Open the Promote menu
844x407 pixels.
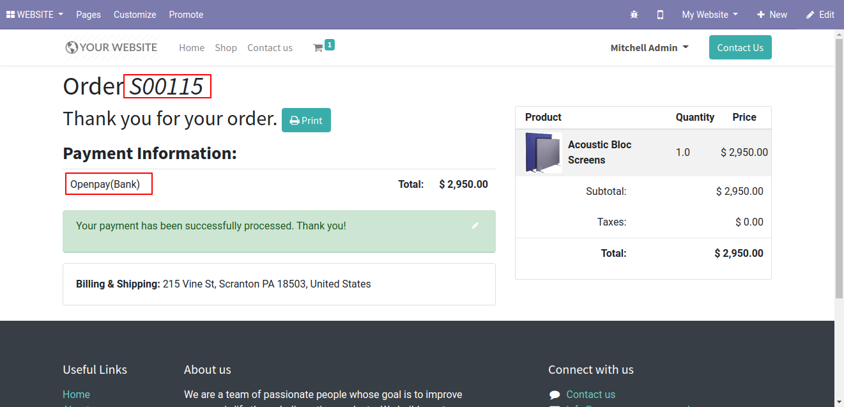[186, 15]
